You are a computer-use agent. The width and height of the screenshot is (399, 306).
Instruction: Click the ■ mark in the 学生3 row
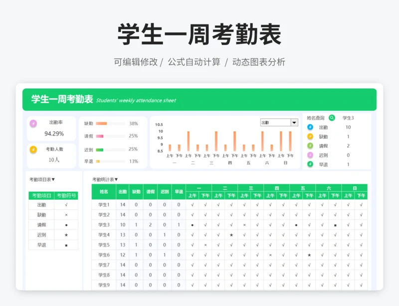coord(335,225)
